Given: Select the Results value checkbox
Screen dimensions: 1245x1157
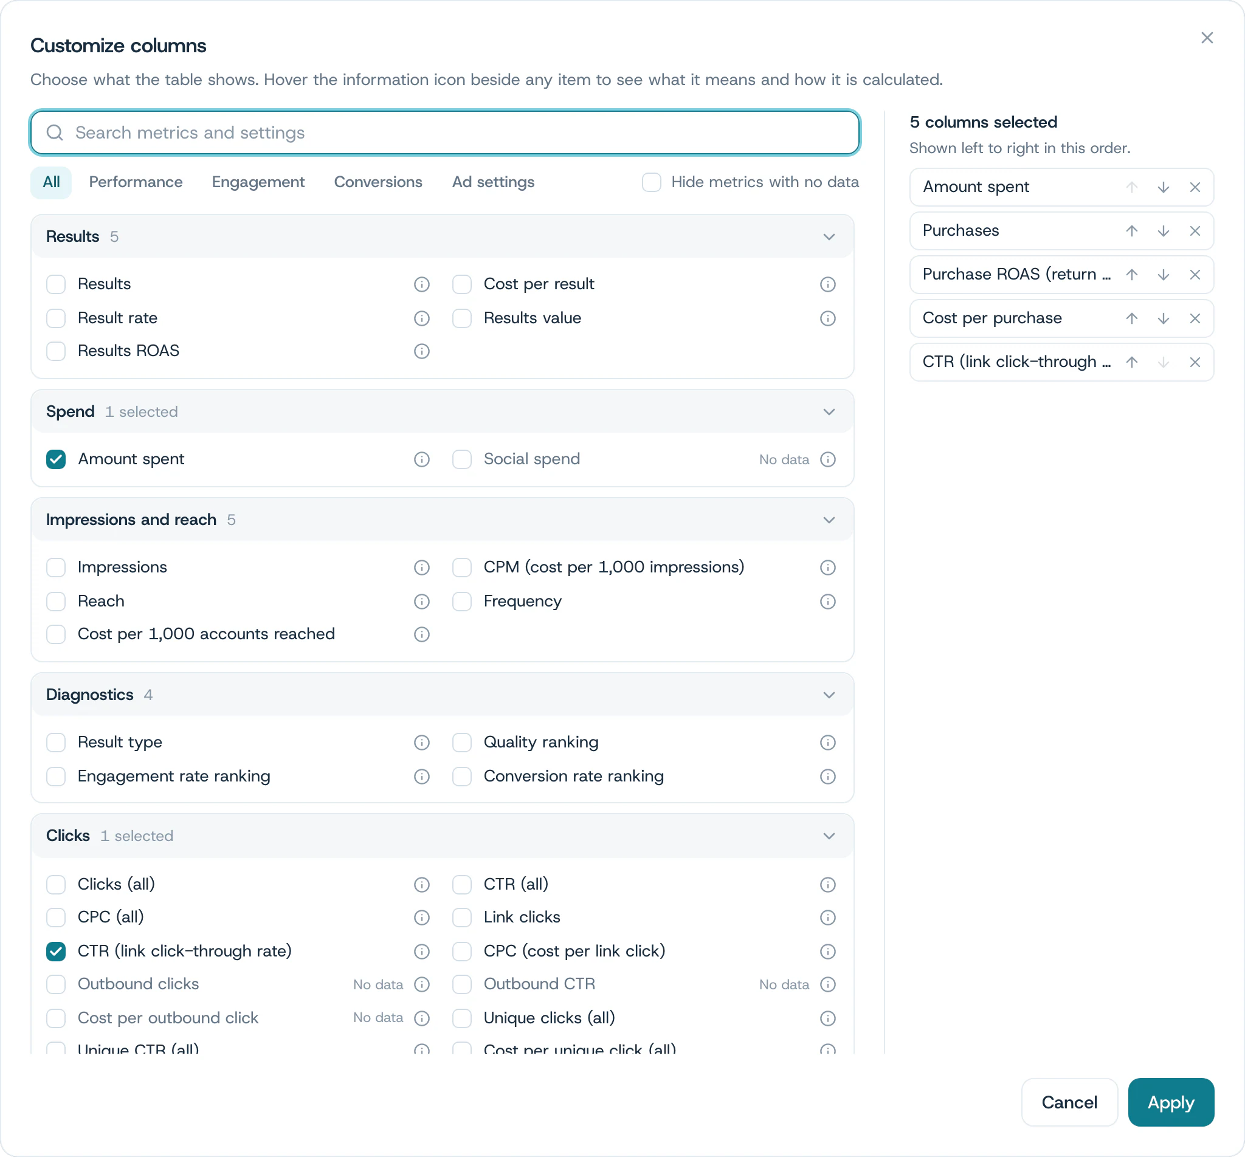Looking at the screenshot, I should tap(461, 318).
